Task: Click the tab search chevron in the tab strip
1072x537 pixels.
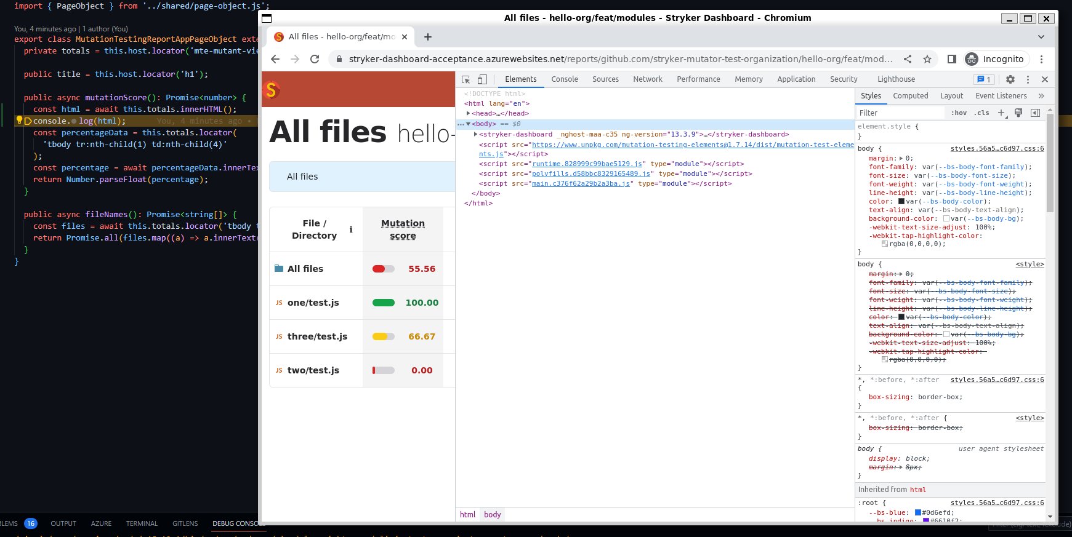Action: pos(1041,37)
